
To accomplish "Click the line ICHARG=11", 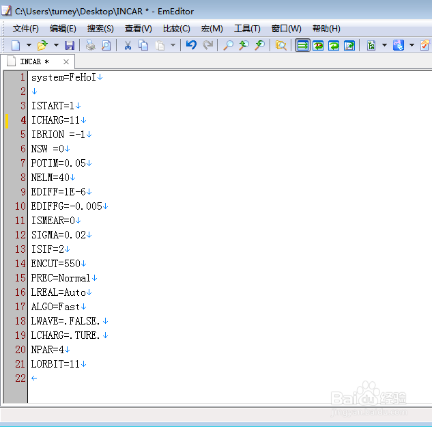I will (55, 120).
